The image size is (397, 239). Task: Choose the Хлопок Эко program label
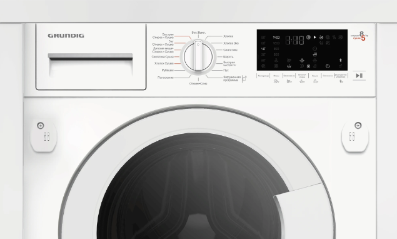click(231, 43)
